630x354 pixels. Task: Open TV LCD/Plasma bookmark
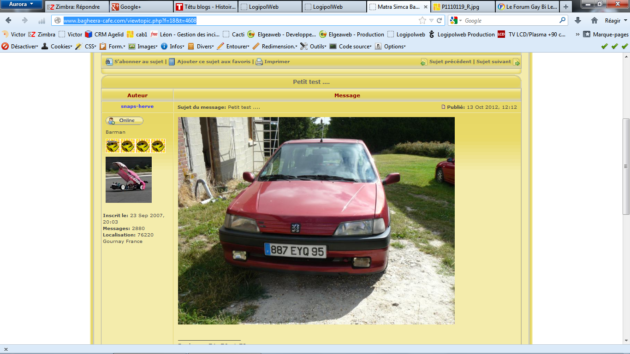532,34
